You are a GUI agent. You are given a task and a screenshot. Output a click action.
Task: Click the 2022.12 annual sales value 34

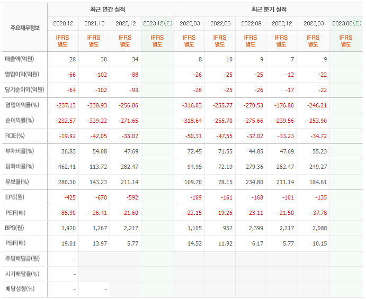click(x=135, y=59)
